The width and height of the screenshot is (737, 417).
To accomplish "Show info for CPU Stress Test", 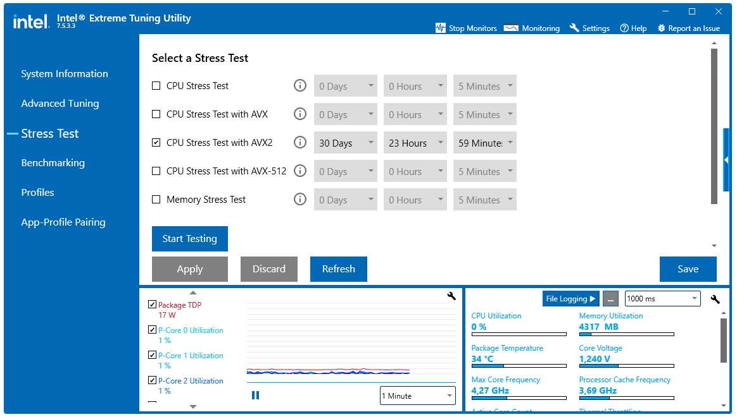I will point(300,85).
